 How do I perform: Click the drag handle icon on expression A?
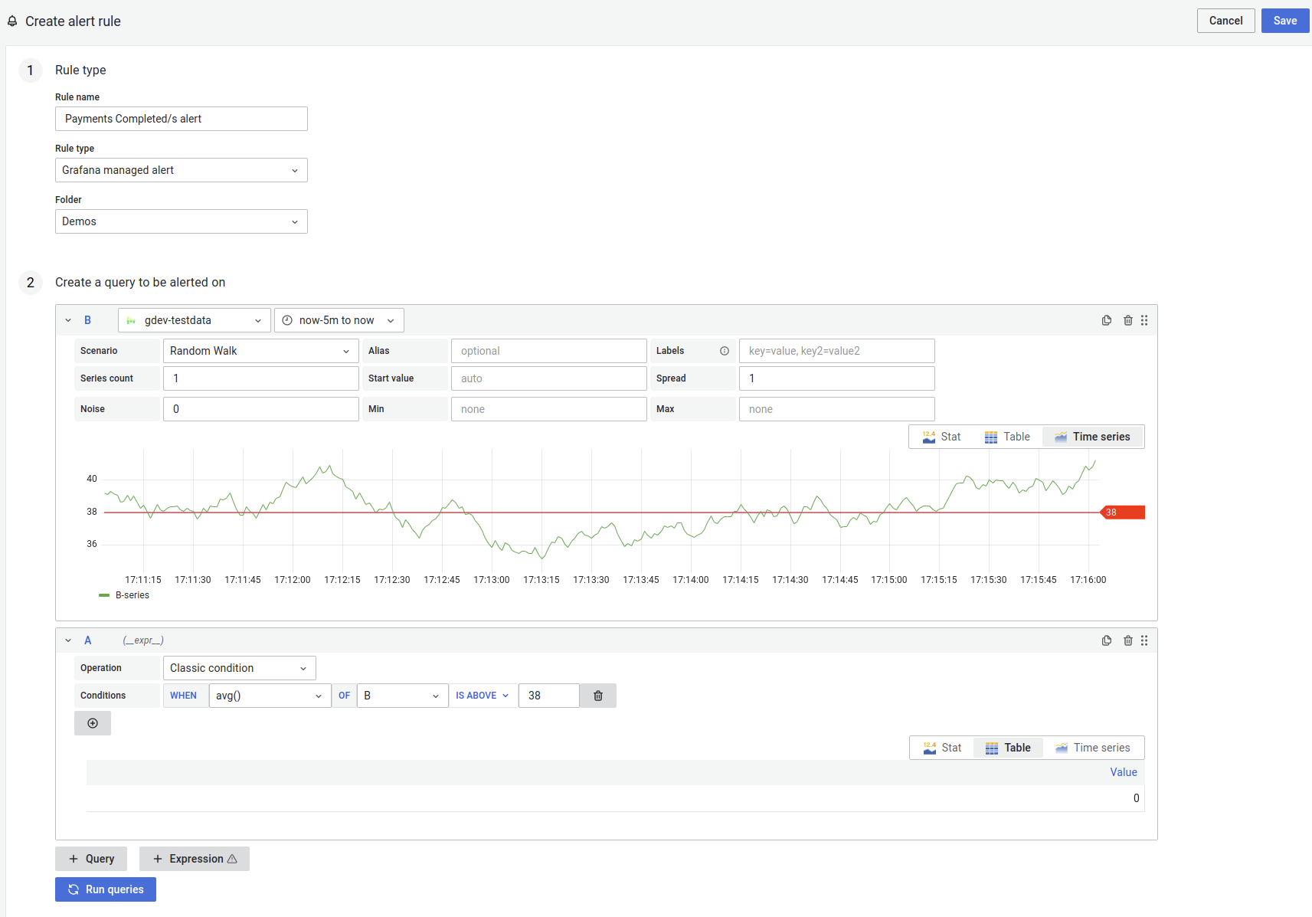1144,640
